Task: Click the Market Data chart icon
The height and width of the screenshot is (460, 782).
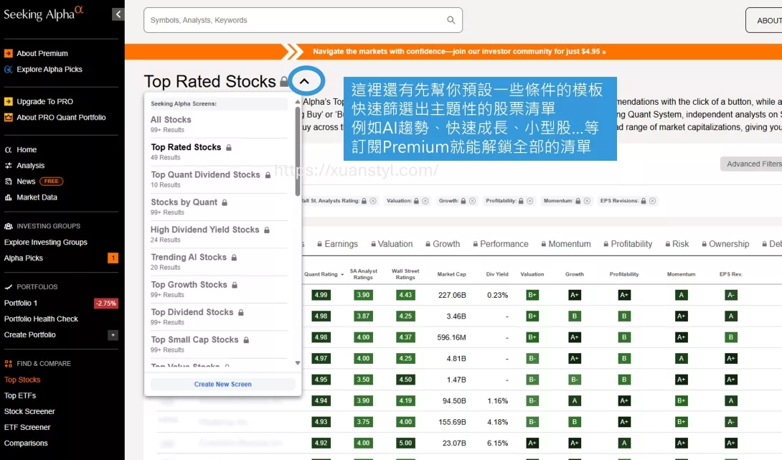Action: tap(9, 197)
